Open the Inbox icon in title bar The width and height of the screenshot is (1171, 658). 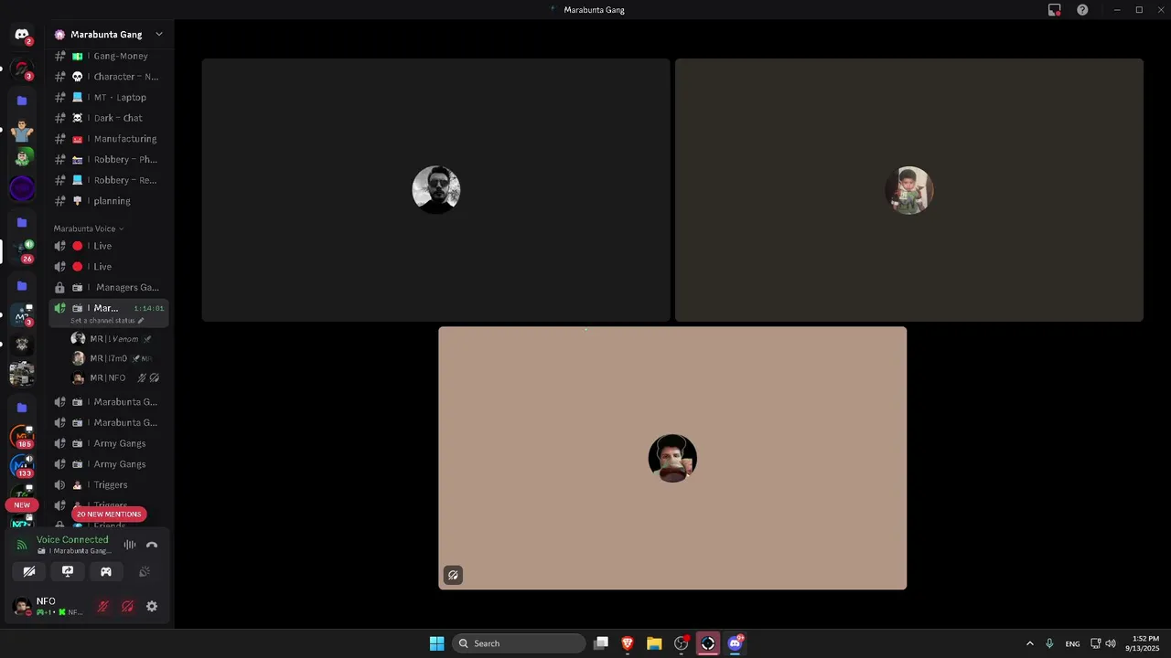[1054, 10]
